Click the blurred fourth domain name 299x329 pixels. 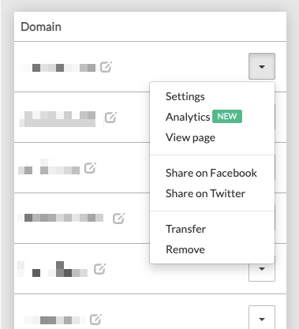pyautogui.click(x=60, y=218)
